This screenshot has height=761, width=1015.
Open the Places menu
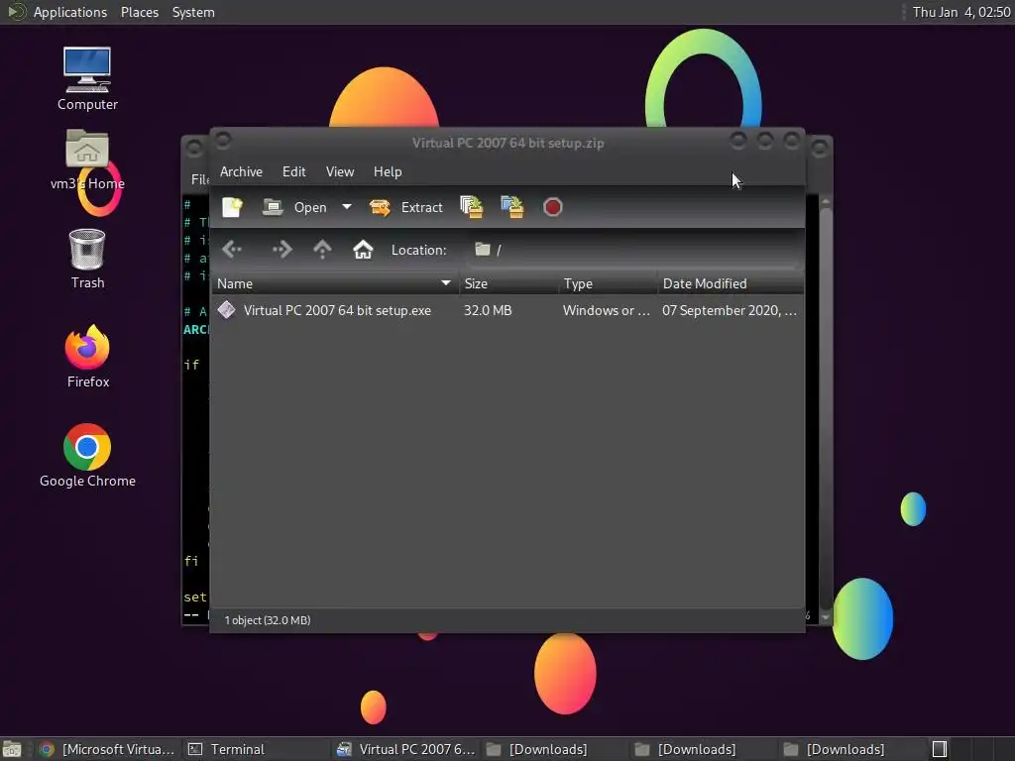pyautogui.click(x=140, y=12)
